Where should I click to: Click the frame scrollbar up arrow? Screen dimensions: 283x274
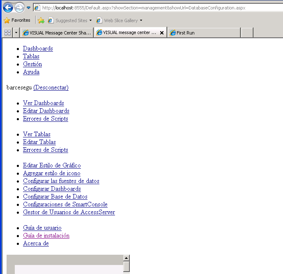click(127, 258)
